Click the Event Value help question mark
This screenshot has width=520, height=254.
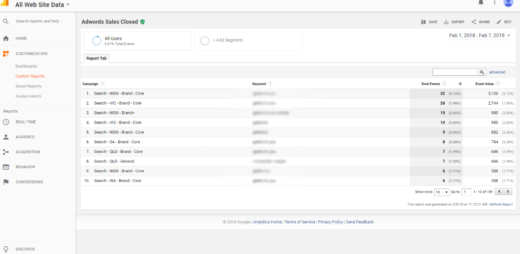(x=498, y=84)
